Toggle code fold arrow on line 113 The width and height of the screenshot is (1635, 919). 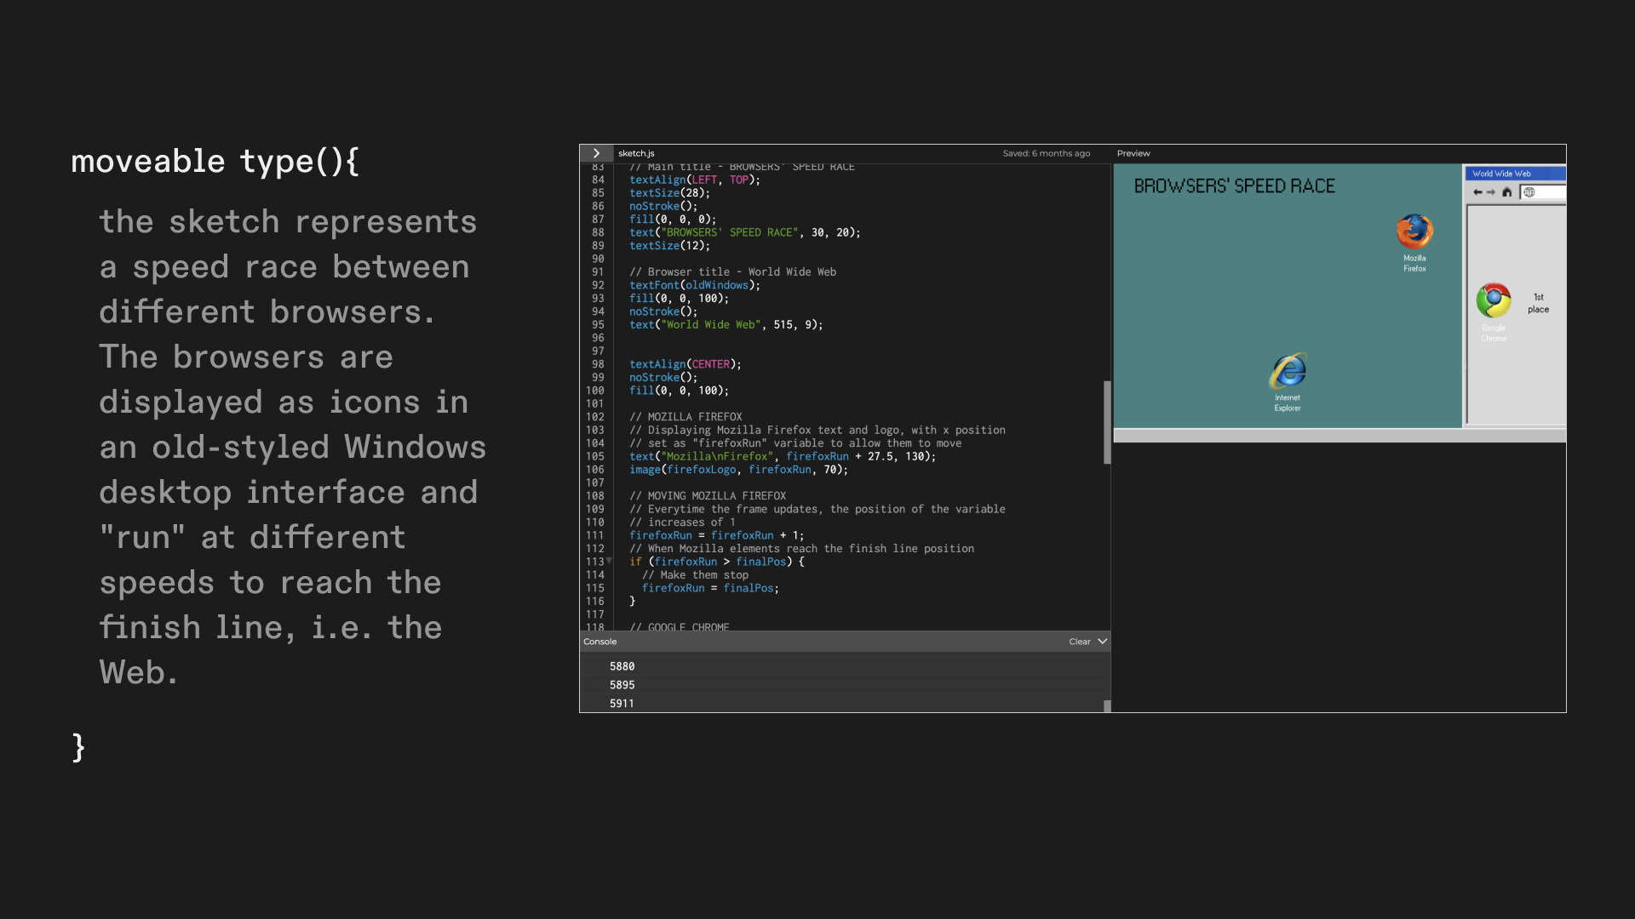click(x=609, y=562)
